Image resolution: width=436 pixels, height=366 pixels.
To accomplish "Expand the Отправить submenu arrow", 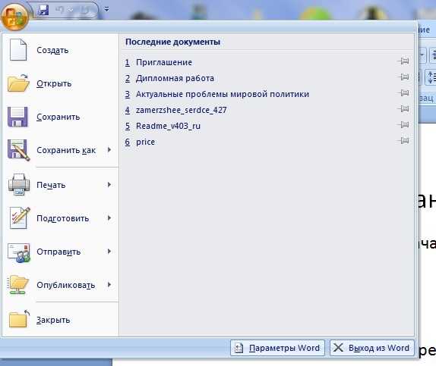I will [109, 252].
